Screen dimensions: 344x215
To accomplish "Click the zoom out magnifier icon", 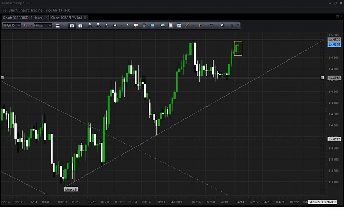I will pos(99,25).
